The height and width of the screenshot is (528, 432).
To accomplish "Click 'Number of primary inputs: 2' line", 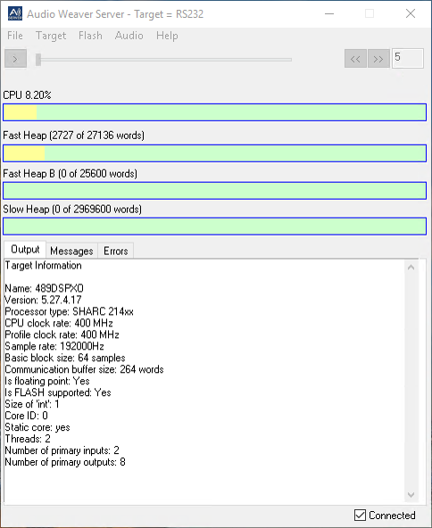I will pyautogui.click(x=62, y=450).
